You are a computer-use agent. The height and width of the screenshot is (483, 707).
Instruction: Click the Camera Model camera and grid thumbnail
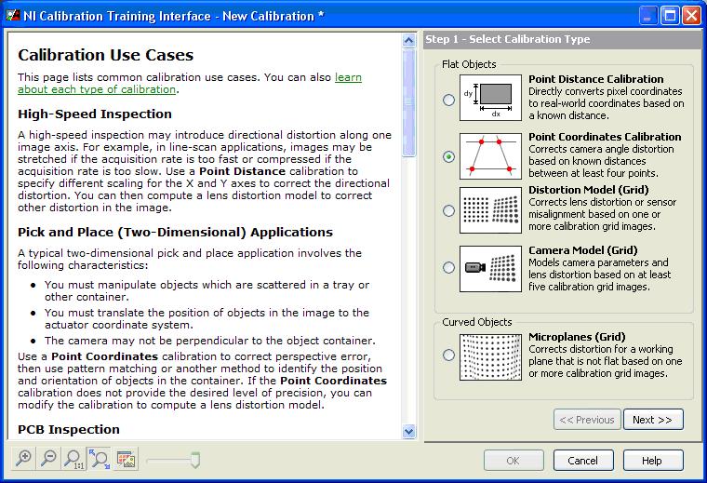pos(490,269)
